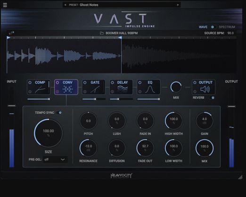Click the GATE amount slider
The height and width of the screenshot is (197, 246).
(x=94, y=99)
